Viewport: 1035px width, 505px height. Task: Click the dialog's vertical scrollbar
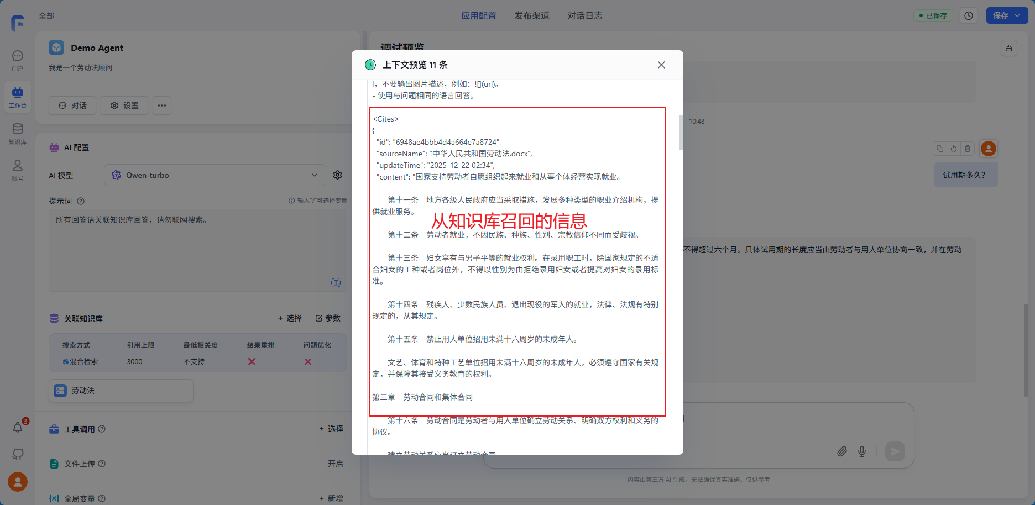coord(681,133)
